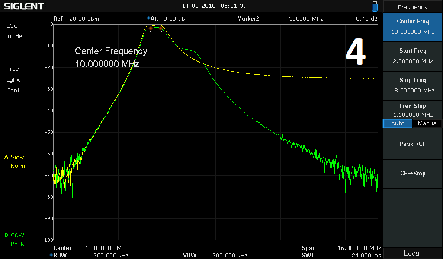Click the bottom Center 10.000000 MHz readout
Viewport: 443px width, 259px height.
tap(91, 248)
